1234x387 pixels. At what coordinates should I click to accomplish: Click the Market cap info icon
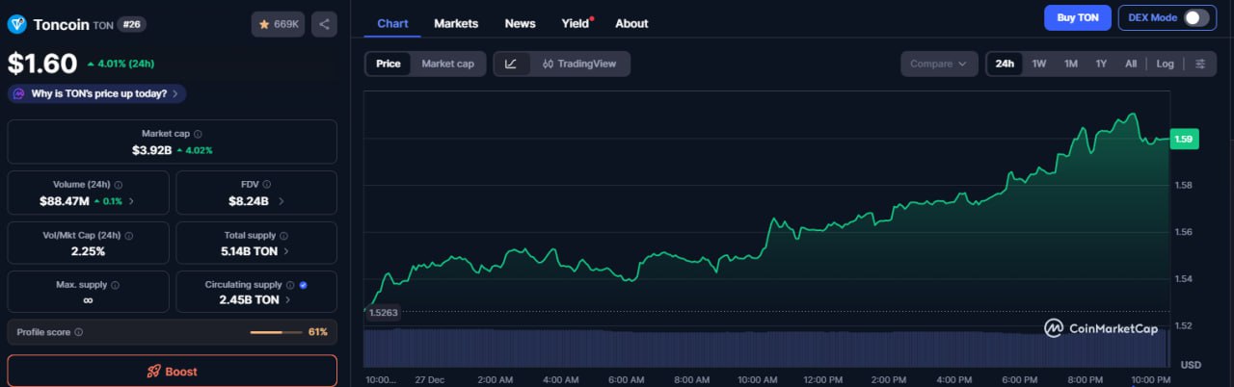point(199,134)
